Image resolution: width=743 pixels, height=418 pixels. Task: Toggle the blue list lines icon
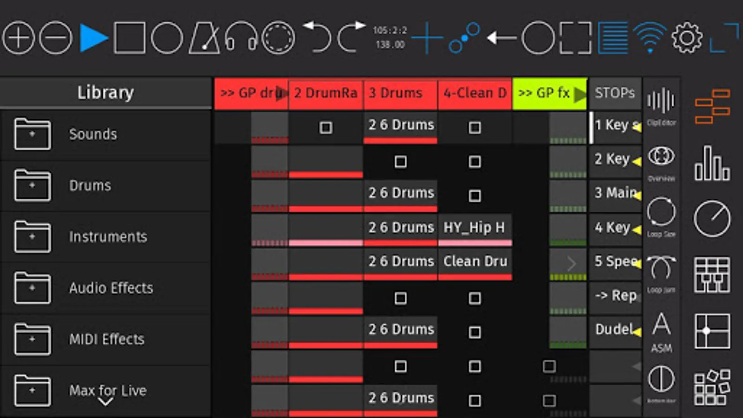(x=613, y=38)
